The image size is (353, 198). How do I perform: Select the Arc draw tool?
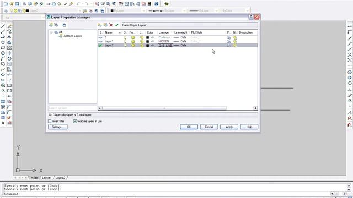coord(3,59)
